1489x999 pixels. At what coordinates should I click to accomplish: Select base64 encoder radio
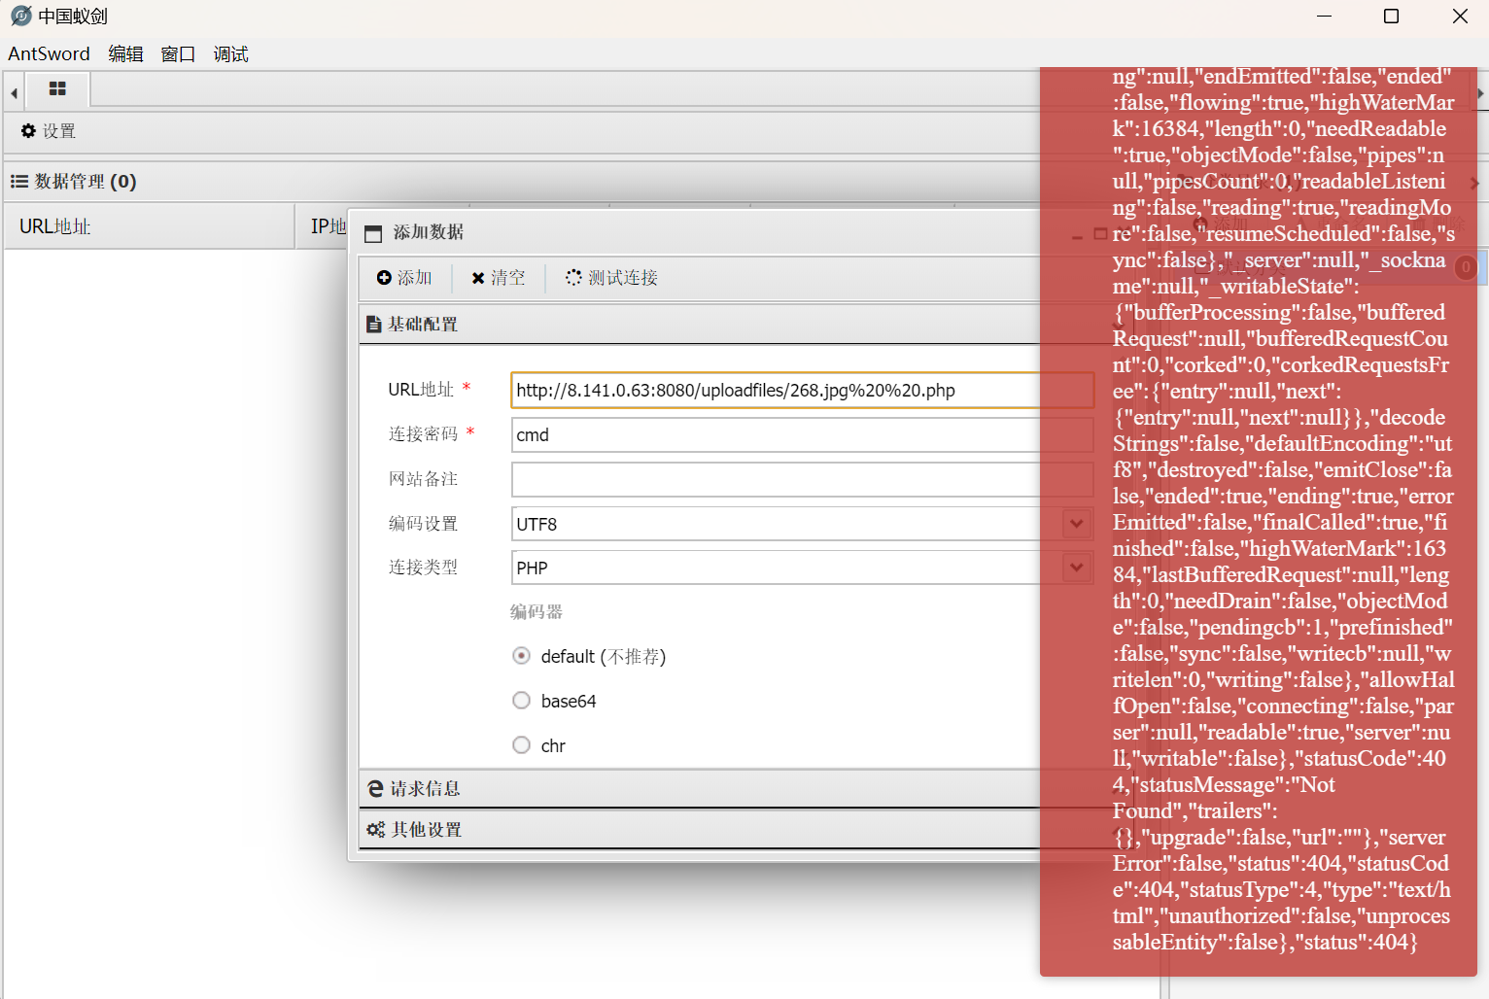tap(522, 701)
